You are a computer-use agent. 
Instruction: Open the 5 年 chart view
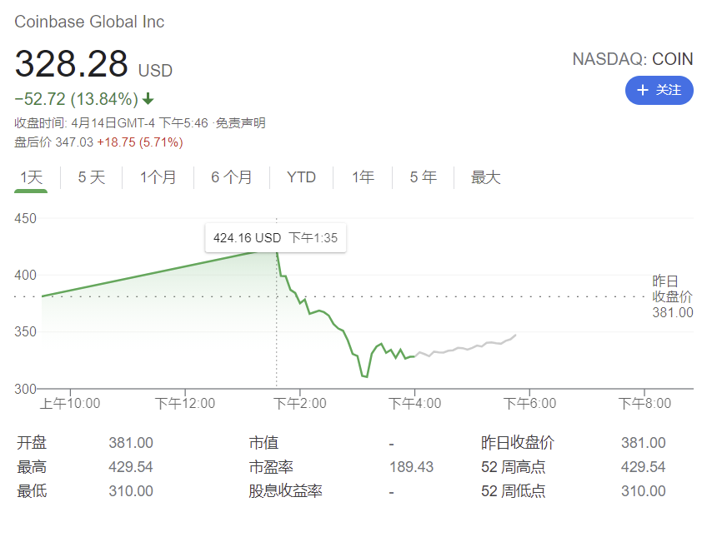pyautogui.click(x=423, y=177)
